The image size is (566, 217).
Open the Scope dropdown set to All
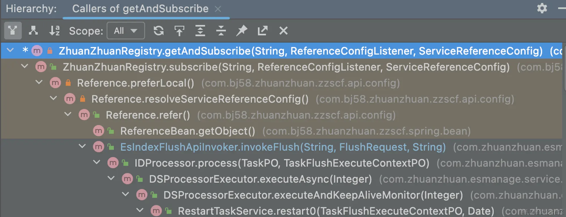(126, 31)
